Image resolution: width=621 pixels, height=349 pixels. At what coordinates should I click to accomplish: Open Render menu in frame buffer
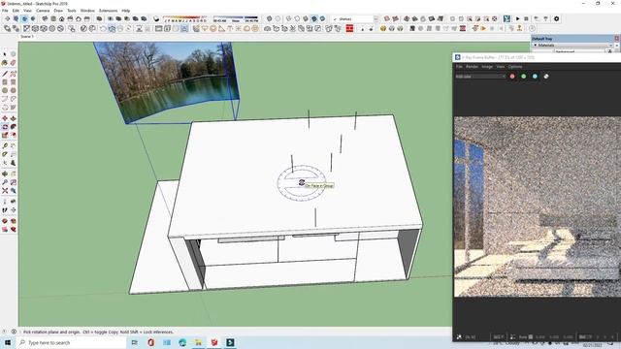coord(472,67)
